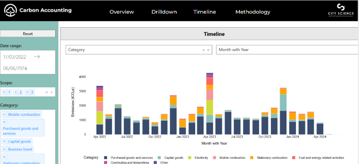Click the Carbon Accounting tree logo icon

[11, 10]
